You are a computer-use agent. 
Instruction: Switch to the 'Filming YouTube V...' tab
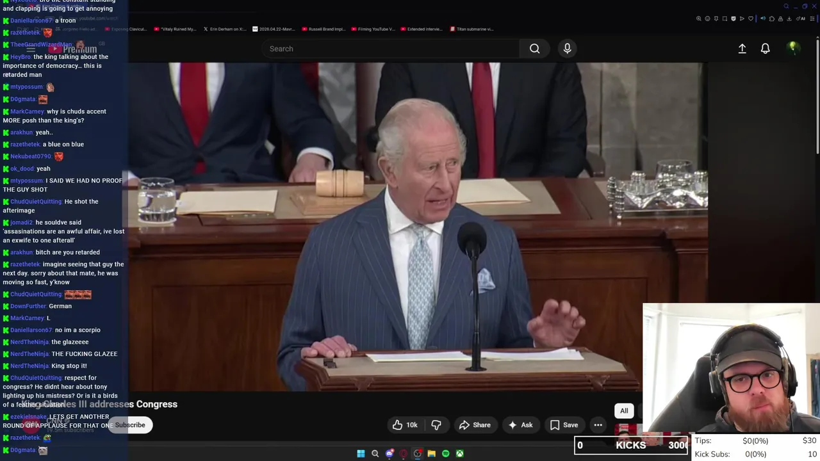[x=373, y=29]
